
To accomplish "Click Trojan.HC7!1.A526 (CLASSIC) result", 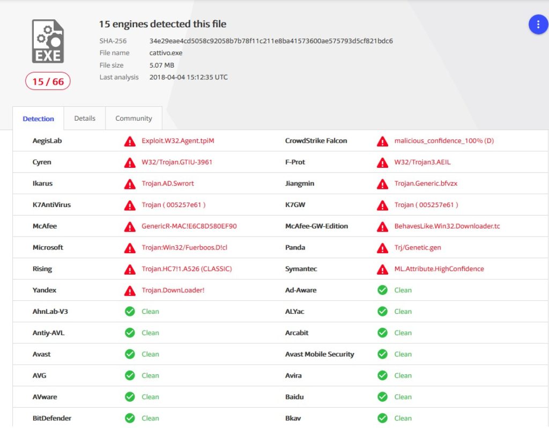I will 187,269.
